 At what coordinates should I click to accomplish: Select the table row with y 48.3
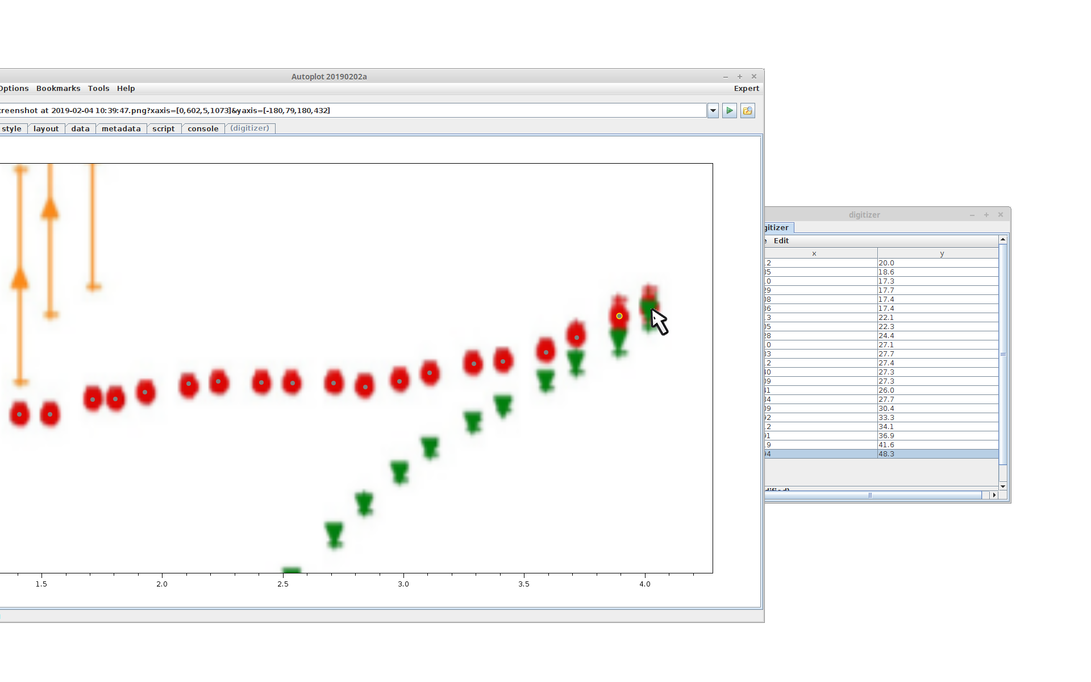pos(909,454)
